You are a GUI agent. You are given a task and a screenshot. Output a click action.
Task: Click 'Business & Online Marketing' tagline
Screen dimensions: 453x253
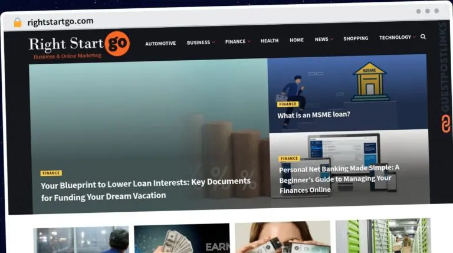click(x=68, y=56)
